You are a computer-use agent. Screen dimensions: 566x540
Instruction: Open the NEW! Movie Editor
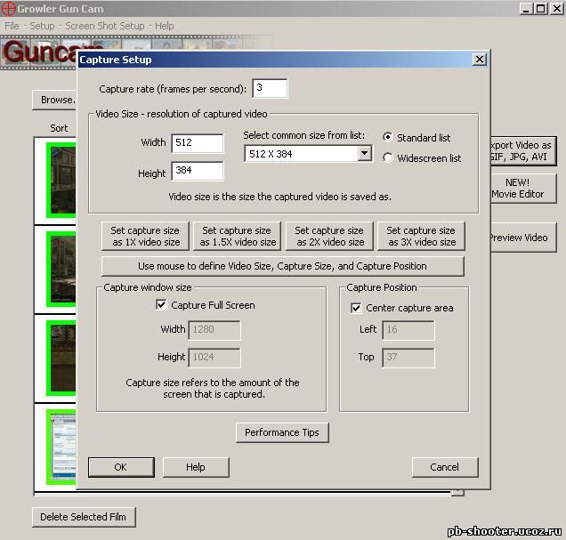click(x=522, y=189)
